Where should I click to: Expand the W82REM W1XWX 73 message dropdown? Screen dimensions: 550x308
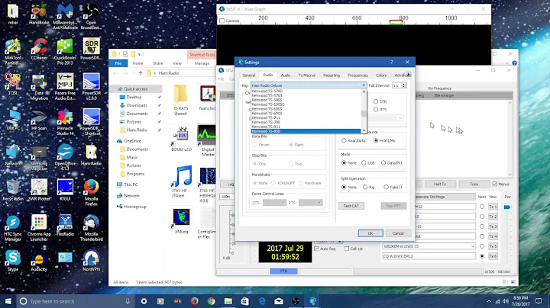[473, 246]
